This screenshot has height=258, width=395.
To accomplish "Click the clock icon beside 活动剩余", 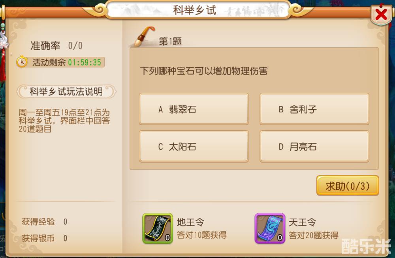I will (22, 62).
